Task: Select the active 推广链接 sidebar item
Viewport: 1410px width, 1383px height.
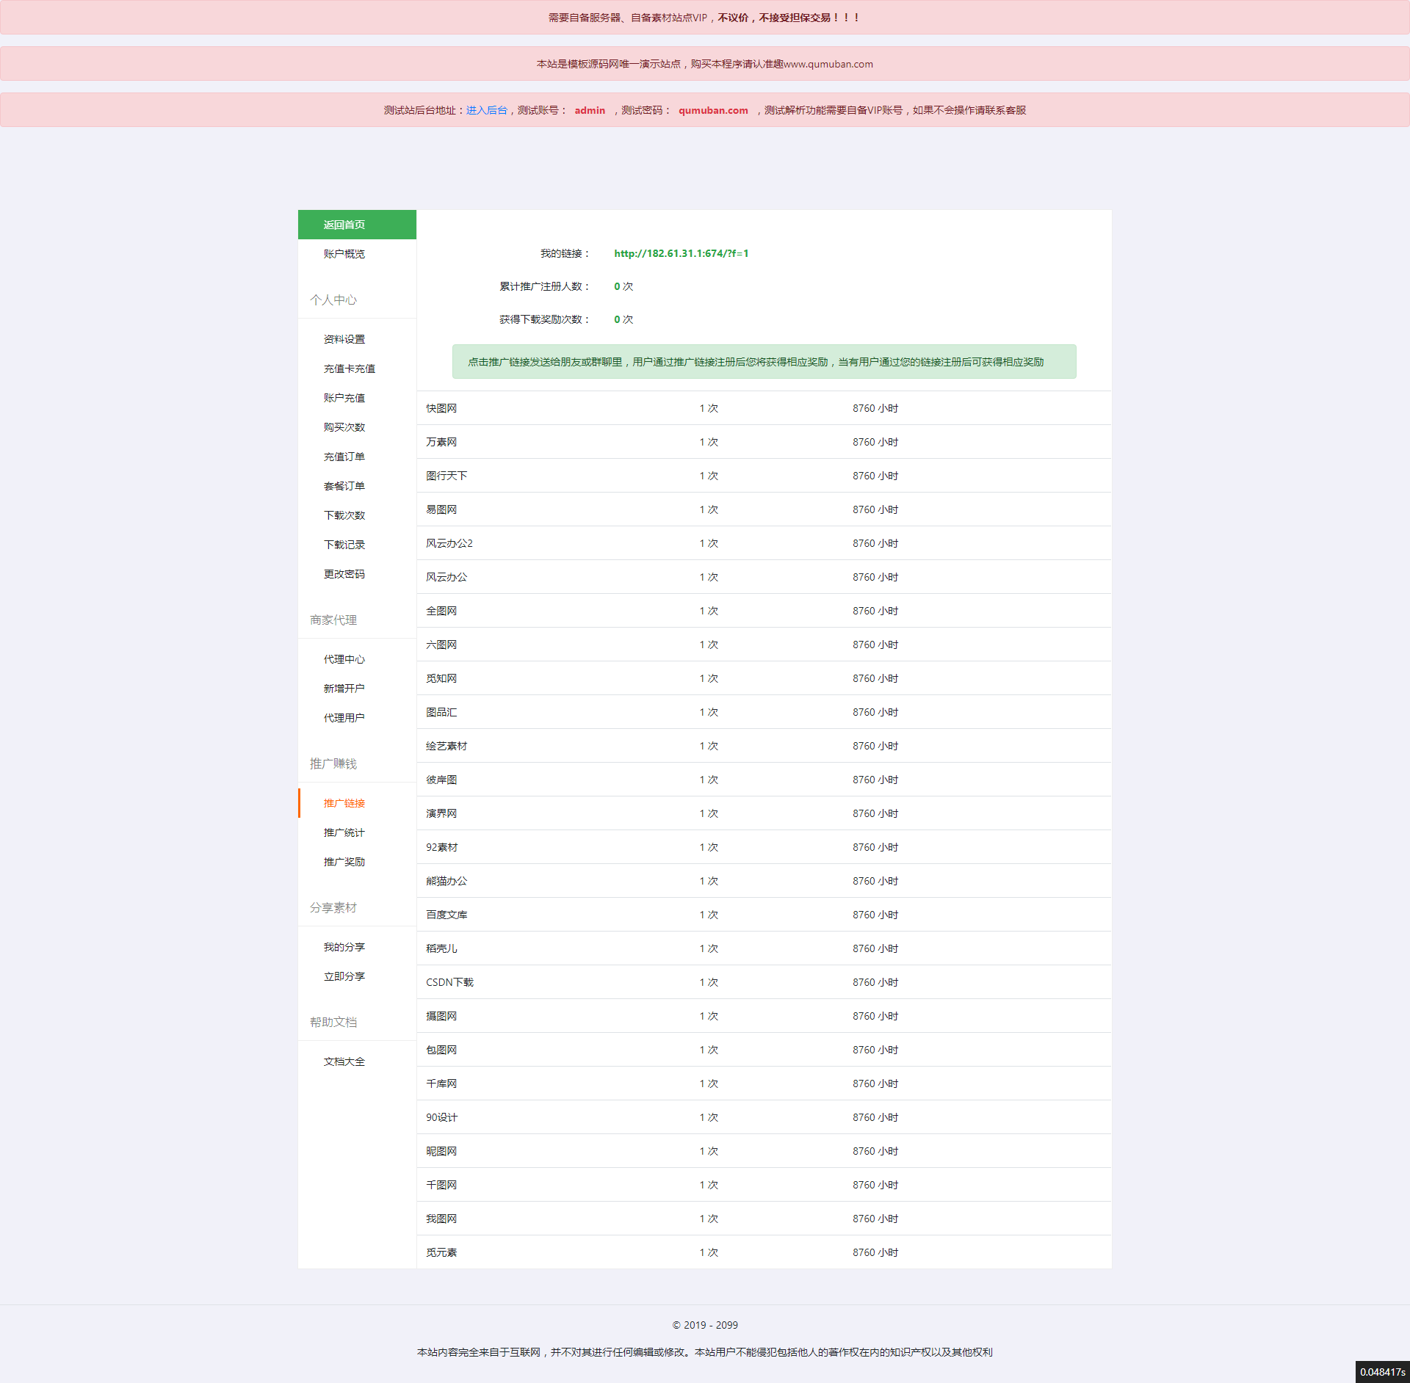Action: (x=344, y=803)
